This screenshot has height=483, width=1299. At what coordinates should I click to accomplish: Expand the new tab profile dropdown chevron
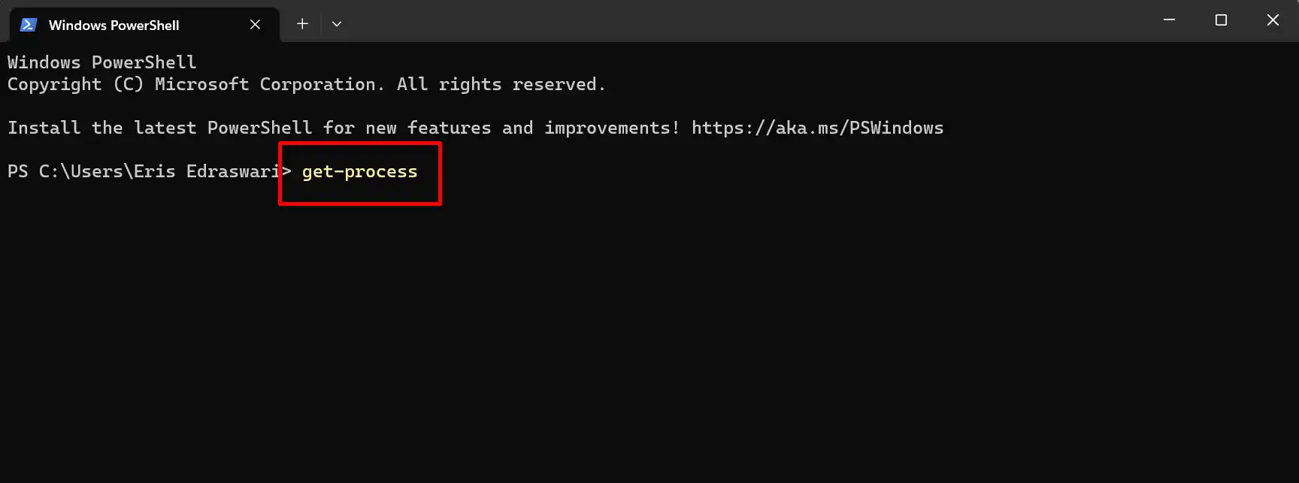click(x=337, y=24)
